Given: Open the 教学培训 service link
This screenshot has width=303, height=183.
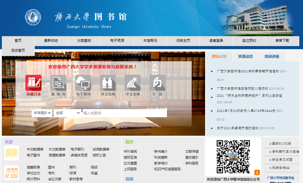Looking at the screenshot, I should pyautogui.click(x=161, y=163).
